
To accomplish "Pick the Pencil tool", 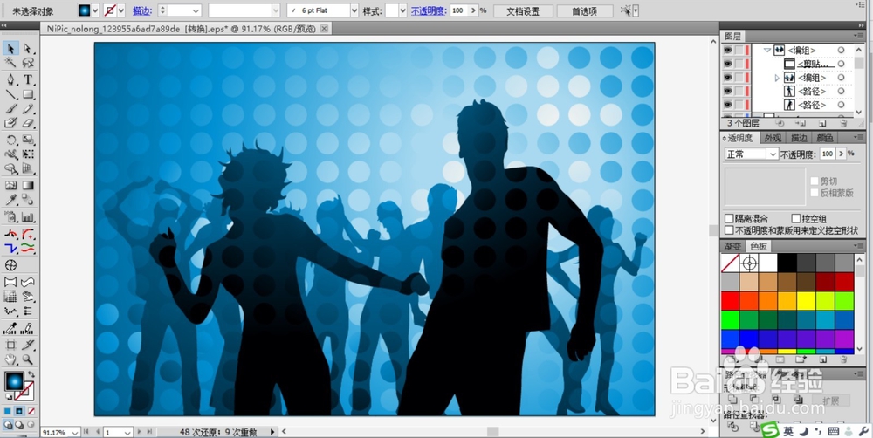I will 28,108.
